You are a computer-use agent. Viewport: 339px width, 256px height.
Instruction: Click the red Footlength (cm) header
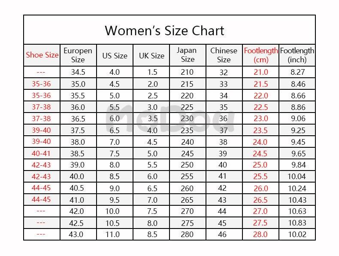pos(261,55)
